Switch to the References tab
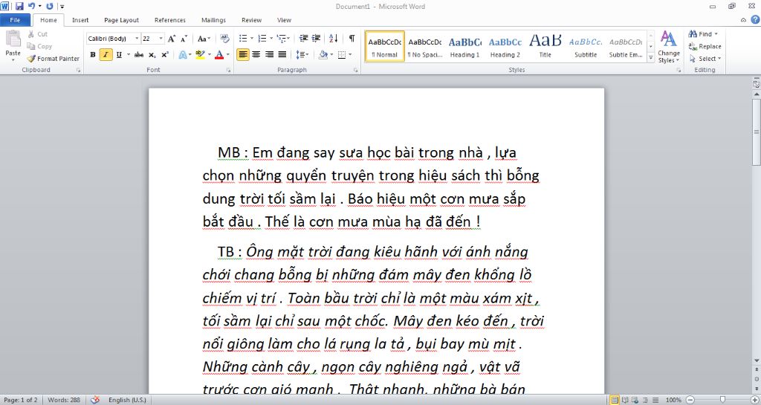 pos(170,20)
